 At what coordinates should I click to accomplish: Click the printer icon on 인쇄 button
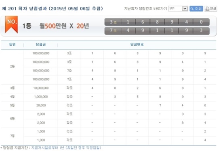pyautogui.click(x=207, y=9)
